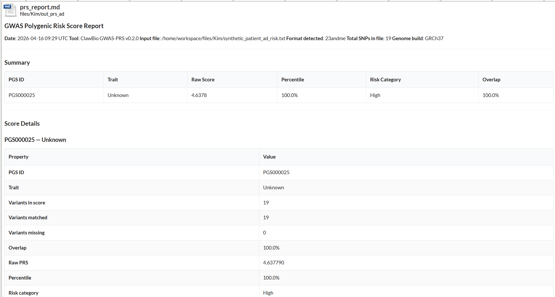Click the Percentile column header in Summary

[292, 80]
